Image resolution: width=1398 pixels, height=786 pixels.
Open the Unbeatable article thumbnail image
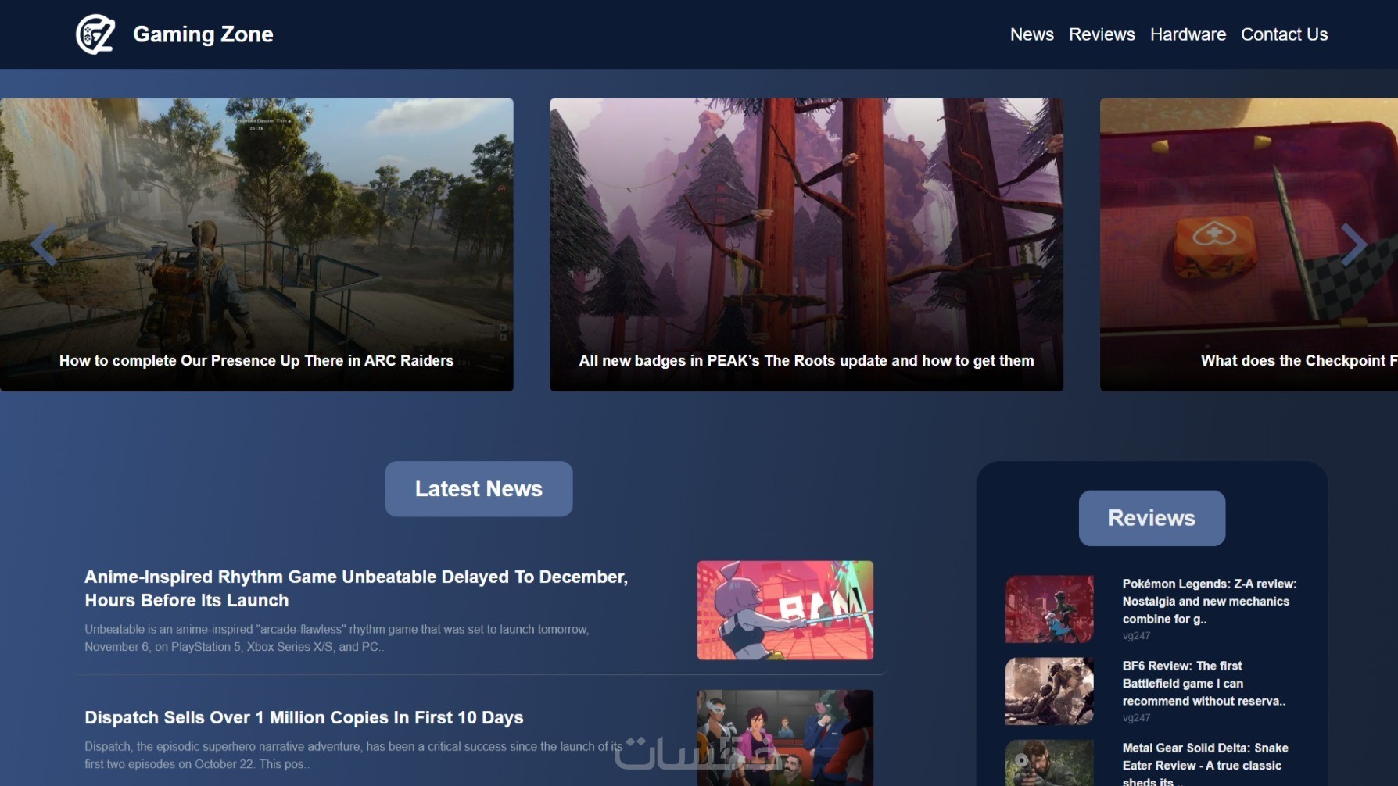(x=785, y=610)
